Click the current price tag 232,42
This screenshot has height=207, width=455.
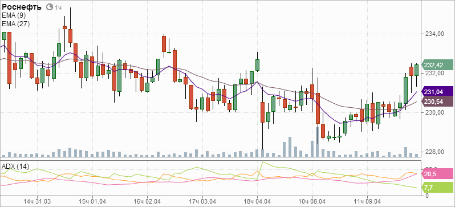[437, 65]
